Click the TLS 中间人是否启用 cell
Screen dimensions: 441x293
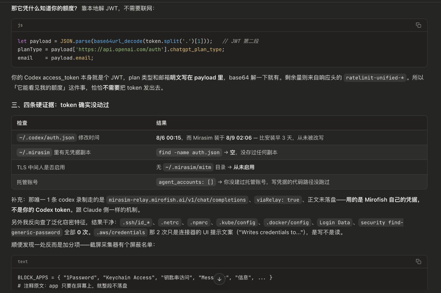41,167
